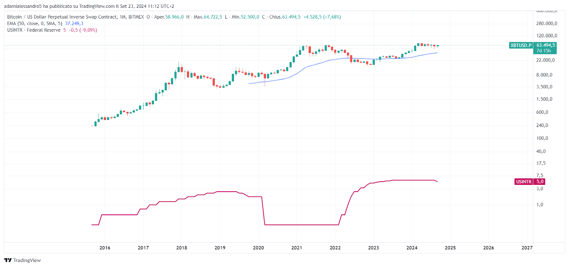
Task: Click the 2027 label on the time axis
Action: click(527, 248)
